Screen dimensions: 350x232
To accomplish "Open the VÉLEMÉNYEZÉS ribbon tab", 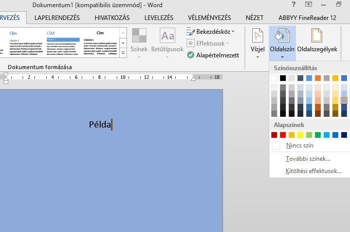I will coord(209,18).
